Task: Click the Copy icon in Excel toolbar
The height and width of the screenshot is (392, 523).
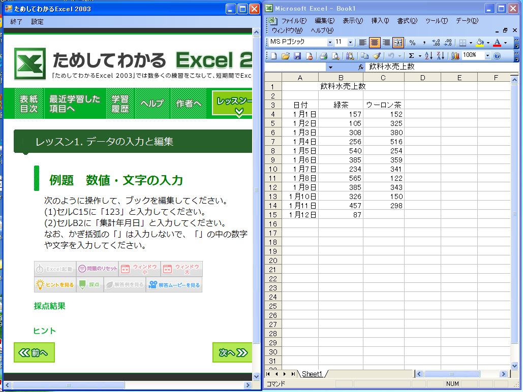Action: click(x=364, y=56)
